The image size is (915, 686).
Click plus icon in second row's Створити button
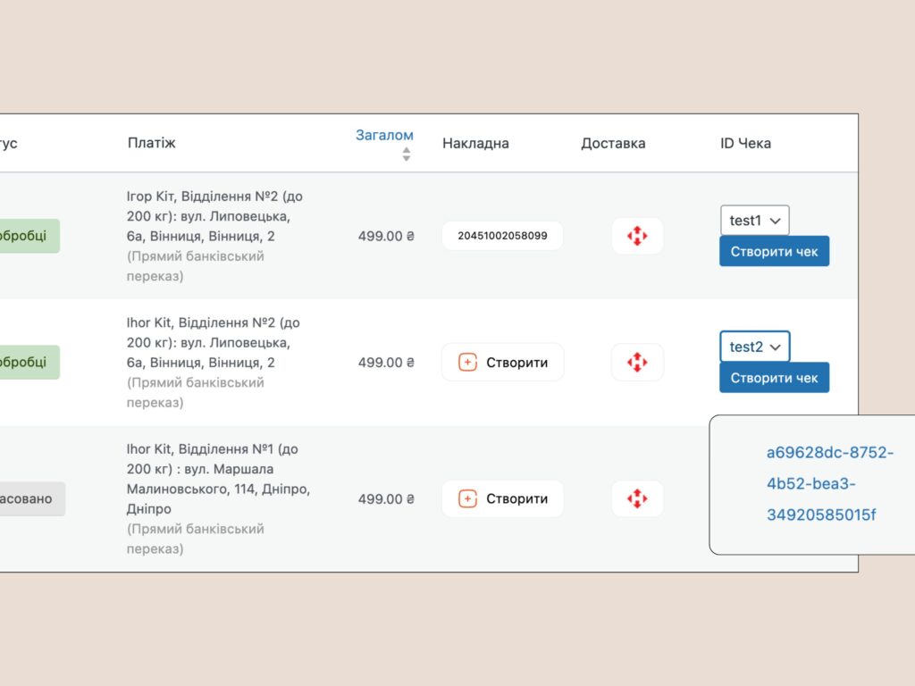pos(468,362)
